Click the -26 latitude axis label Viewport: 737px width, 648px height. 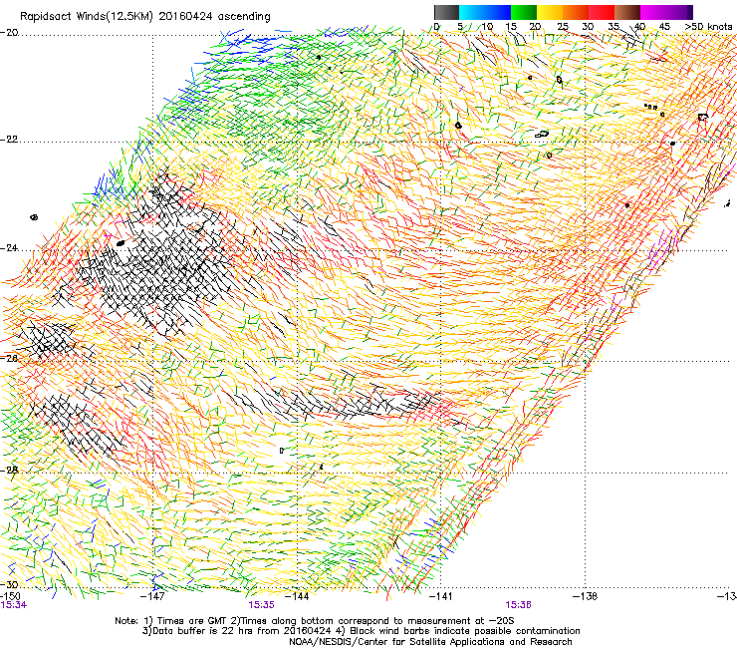(9, 358)
